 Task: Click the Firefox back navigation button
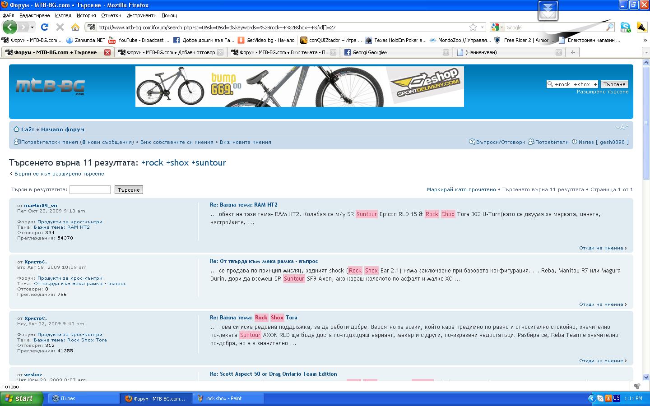[10, 27]
